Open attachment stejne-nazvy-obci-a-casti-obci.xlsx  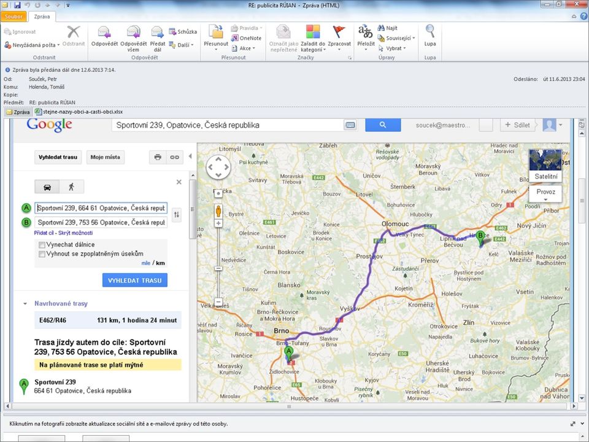79,112
